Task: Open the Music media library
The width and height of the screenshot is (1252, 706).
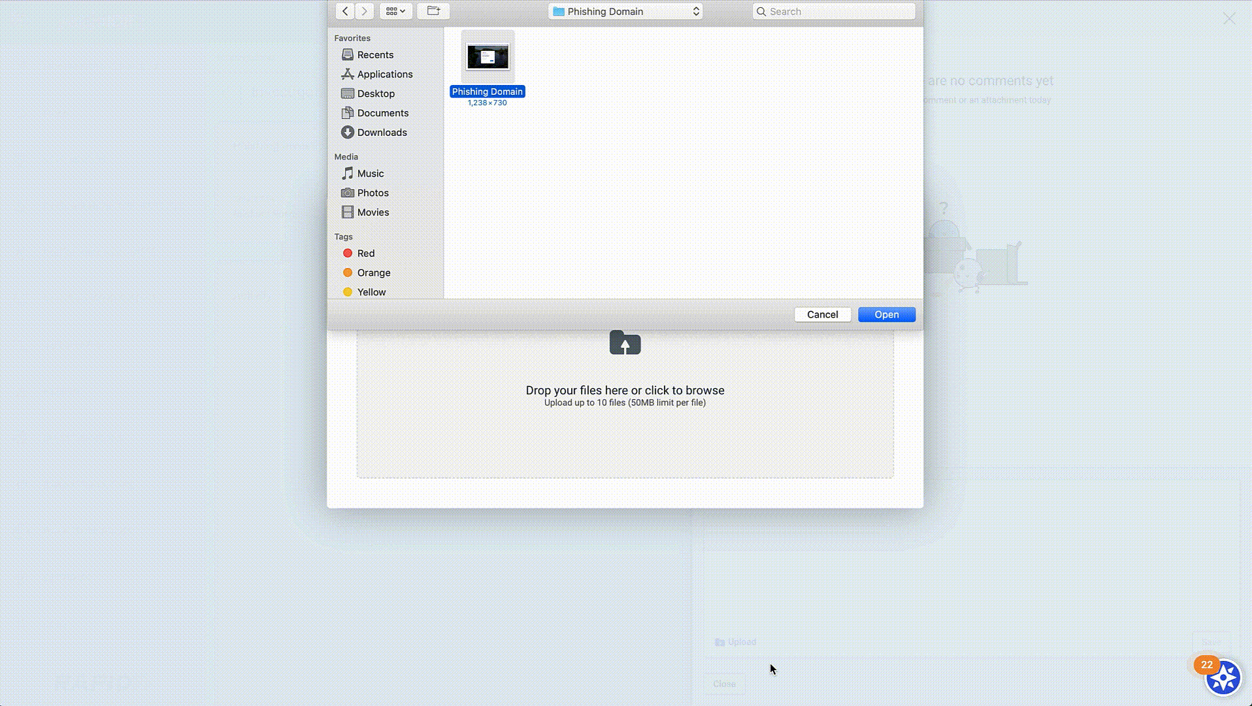Action: [370, 174]
